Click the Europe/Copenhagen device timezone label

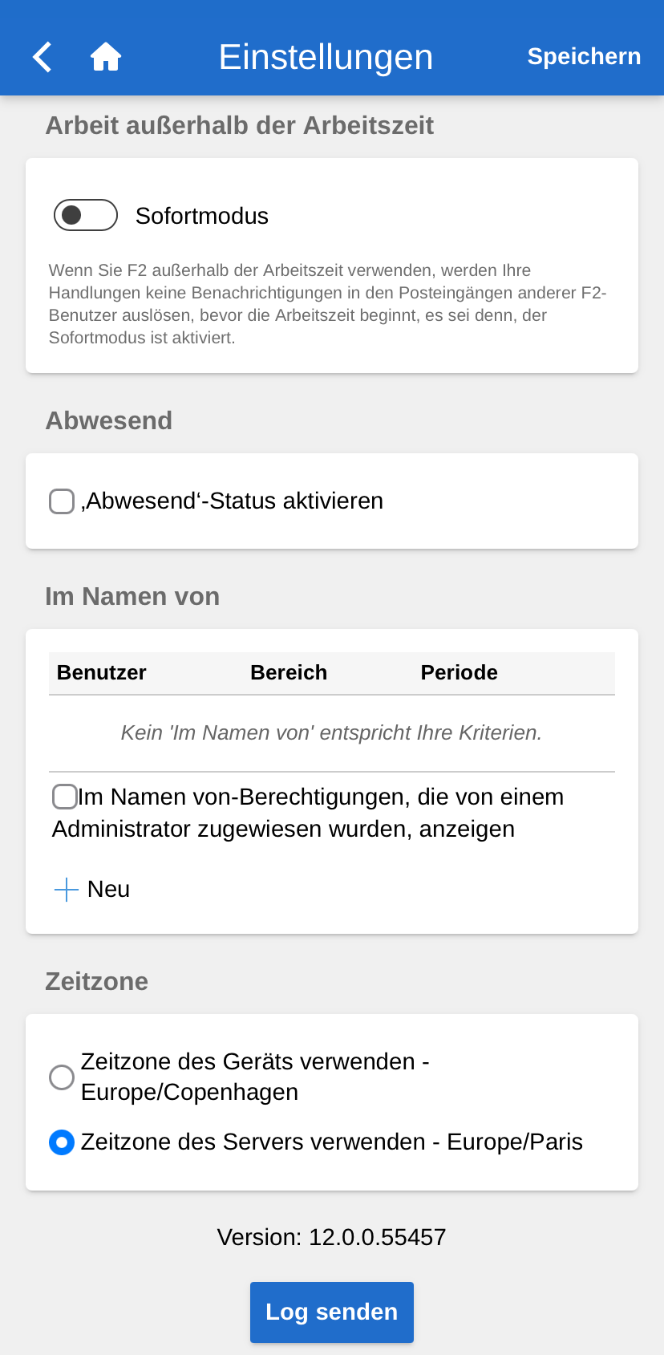pos(189,1092)
